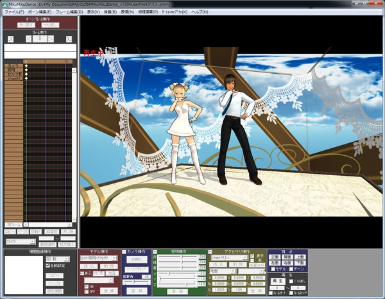The image size is (385, 299).
Task: Click the 登録 button in camera panel
Action: tap(137, 291)
